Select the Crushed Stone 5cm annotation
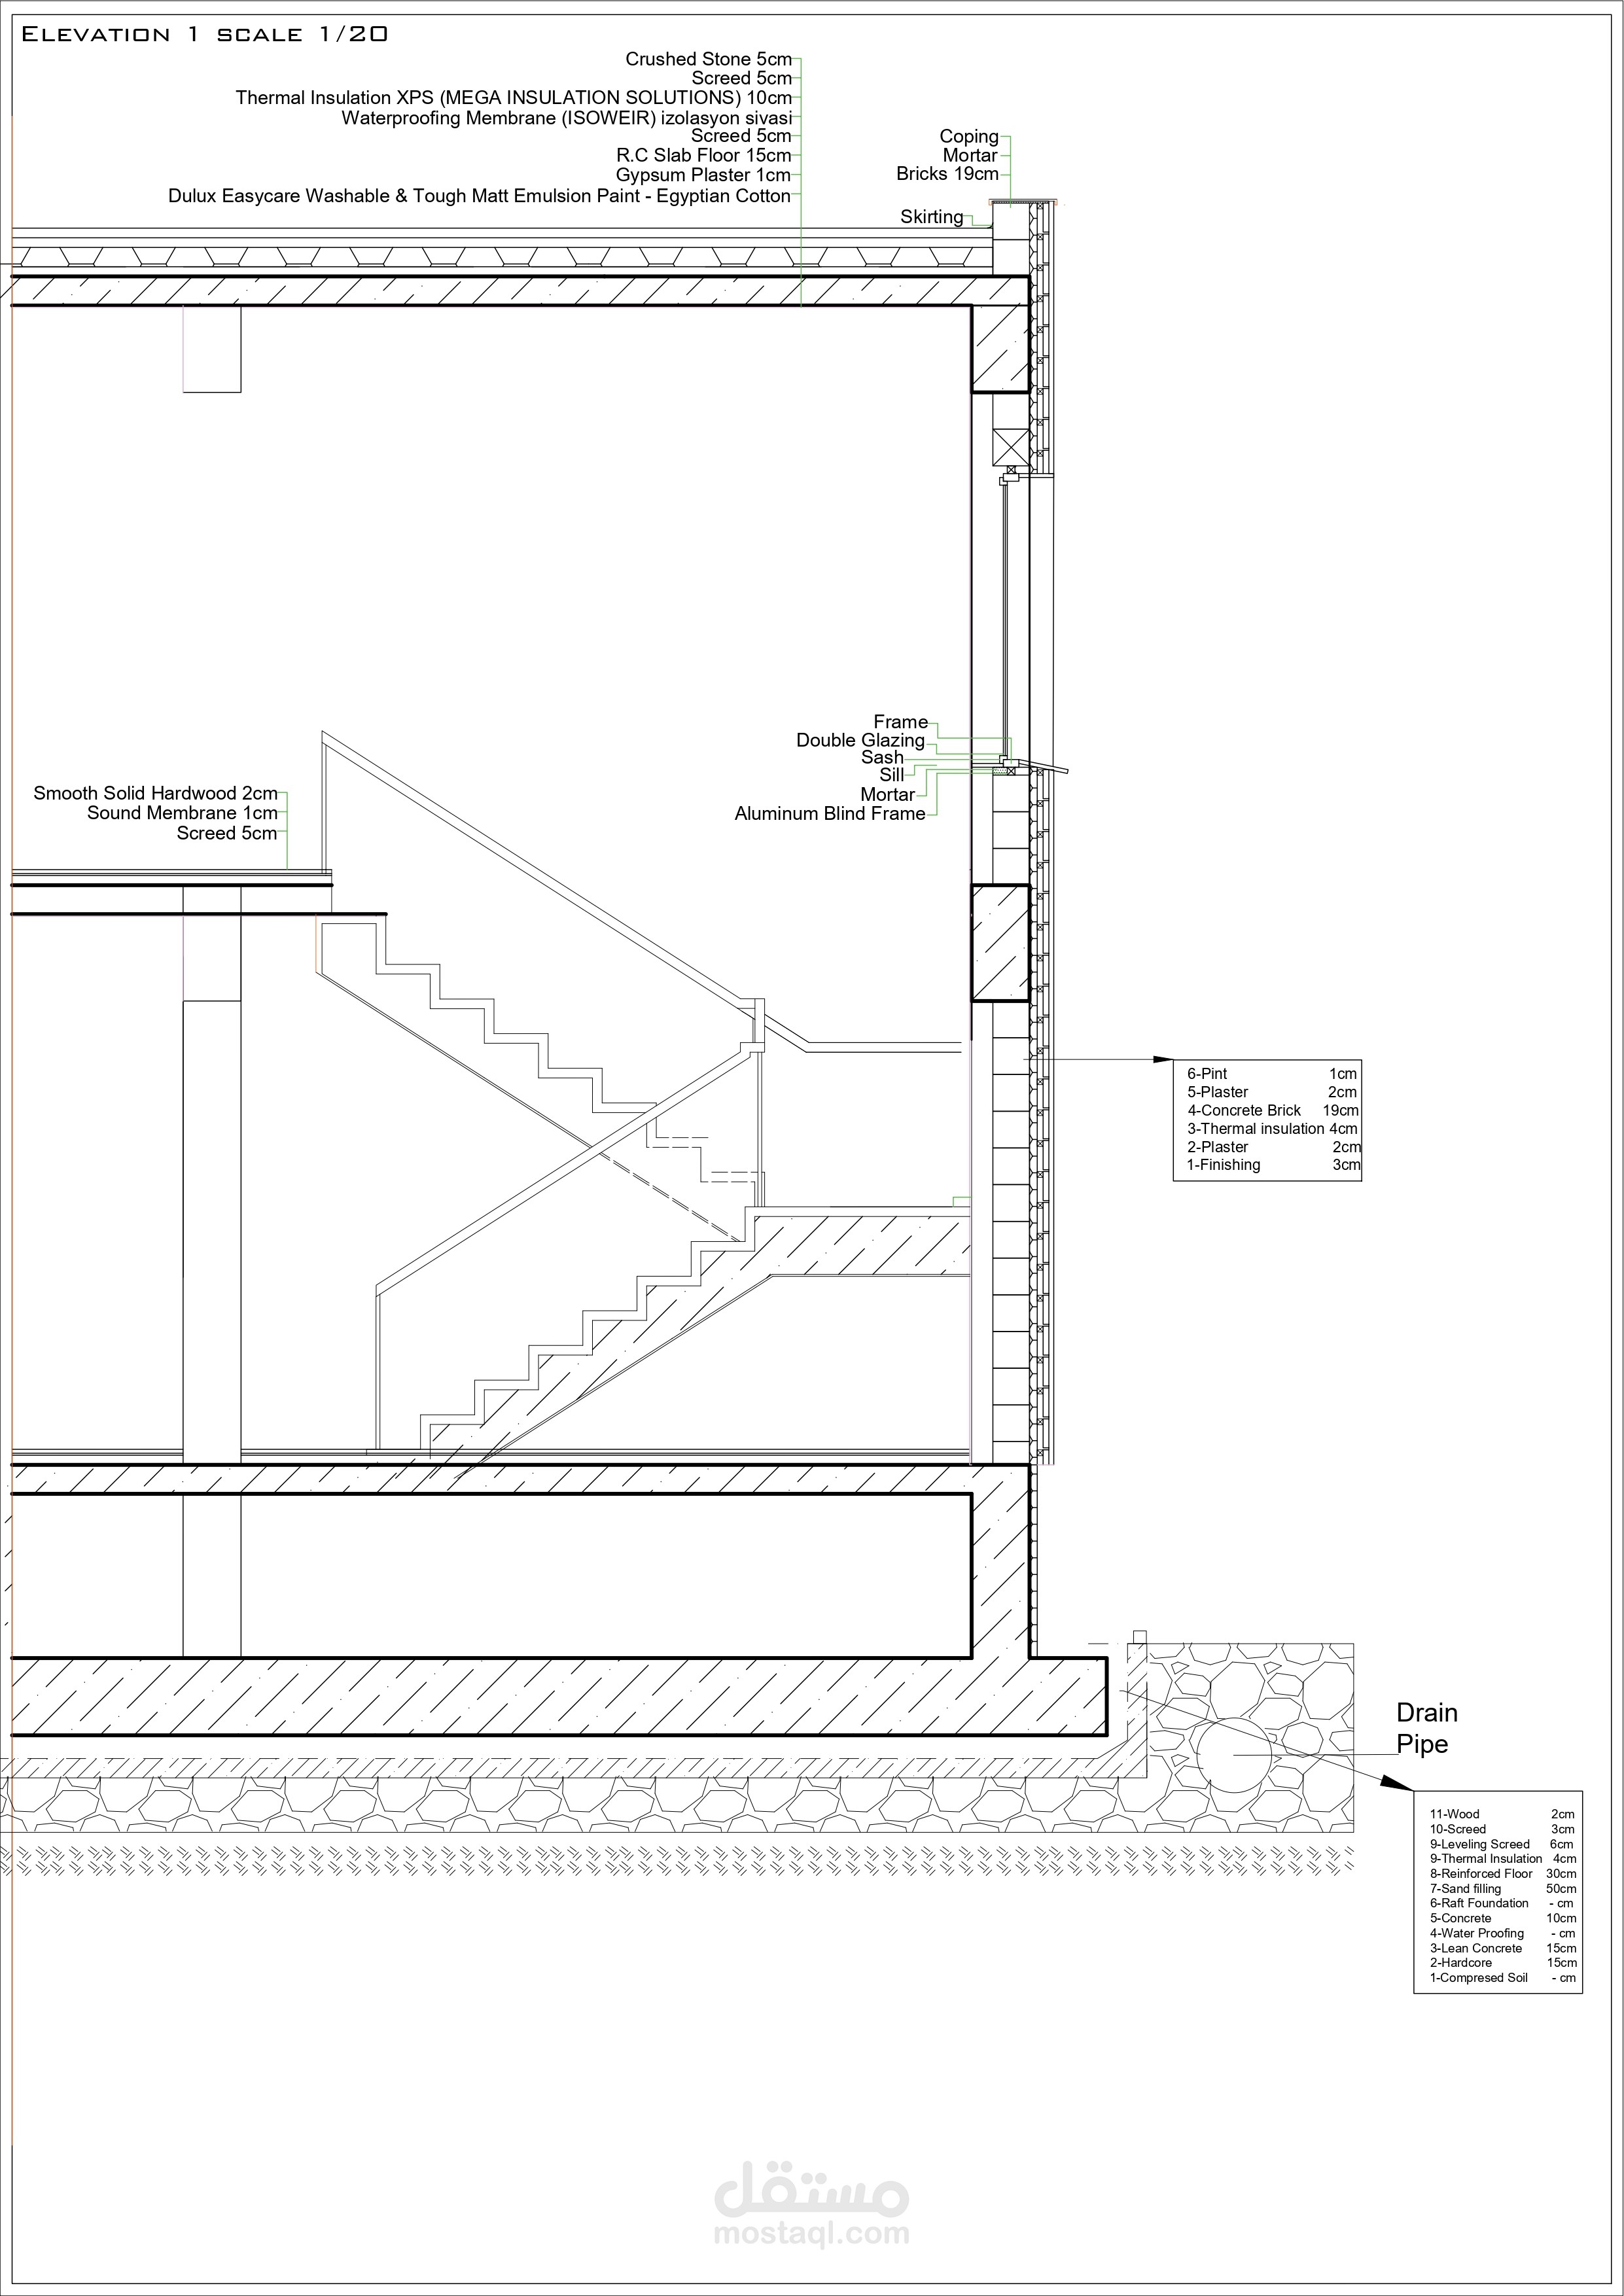The height and width of the screenshot is (2296, 1624). pyautogui.click(x=708, y=59)
